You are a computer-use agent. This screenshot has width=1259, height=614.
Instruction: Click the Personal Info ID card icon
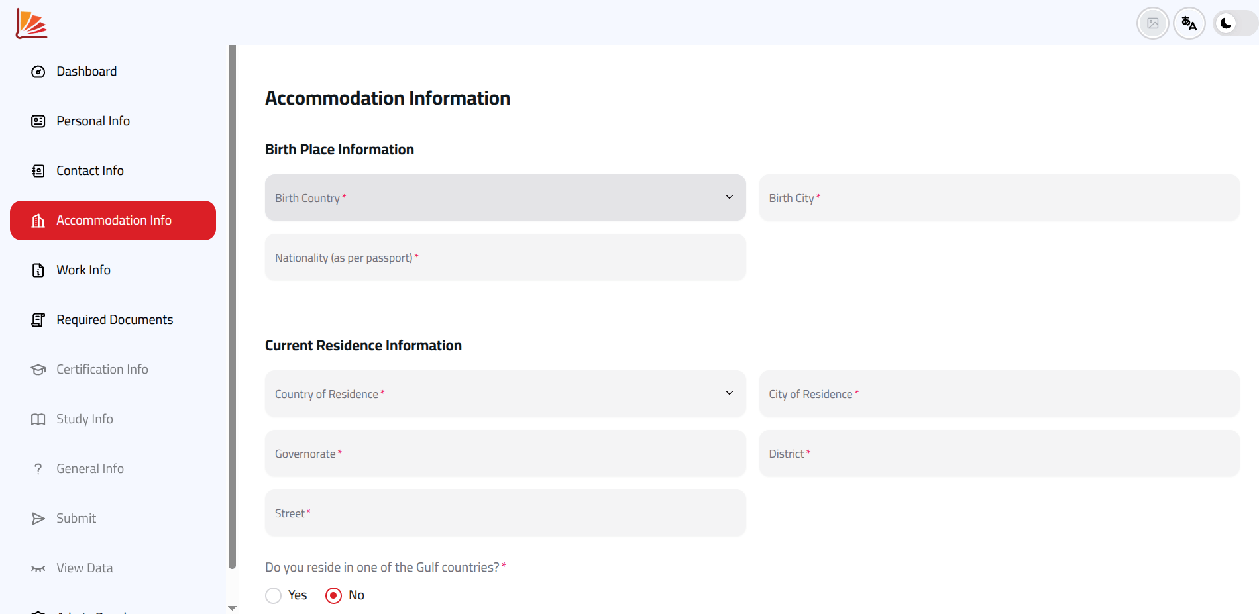[38, 121]
